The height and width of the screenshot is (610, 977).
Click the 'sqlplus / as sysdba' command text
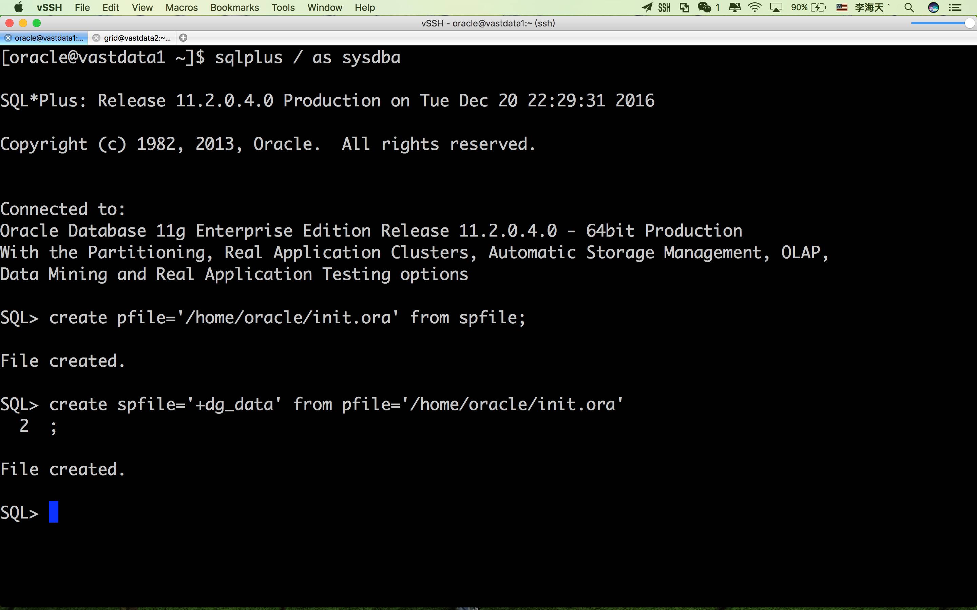308,57
